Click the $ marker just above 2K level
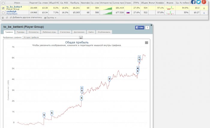 (x=82, y=98)
